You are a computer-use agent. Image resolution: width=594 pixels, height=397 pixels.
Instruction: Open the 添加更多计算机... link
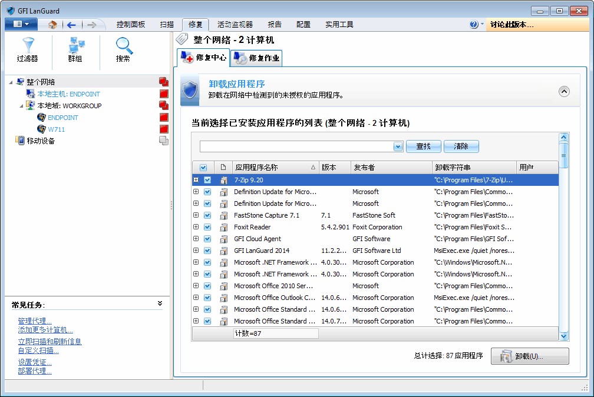(x=45, y=330)
